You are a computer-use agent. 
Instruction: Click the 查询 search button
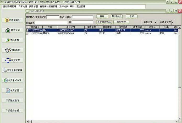coord(102,17)
